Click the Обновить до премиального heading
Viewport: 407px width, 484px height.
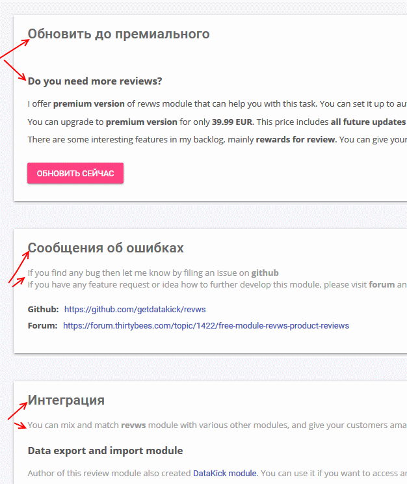[x=118, y=34]
